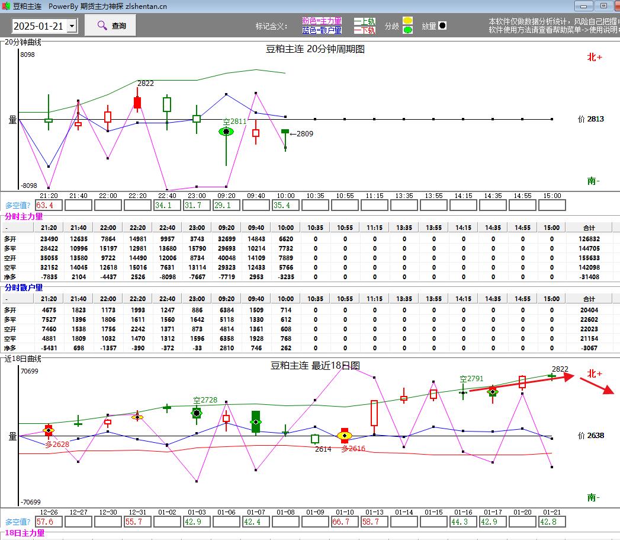Viewport: 620px width, 540px height.
Task: Click the 上轨 green line legend
Action: [x=364, y=21]
